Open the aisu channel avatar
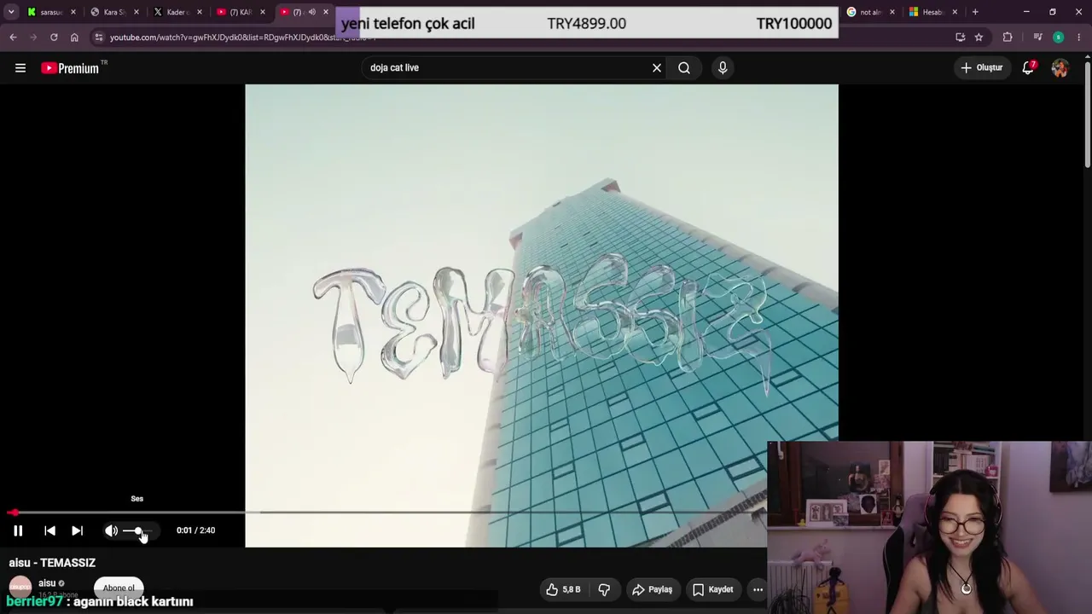Viewport: 1092px width, 614px height. point(20,588)
